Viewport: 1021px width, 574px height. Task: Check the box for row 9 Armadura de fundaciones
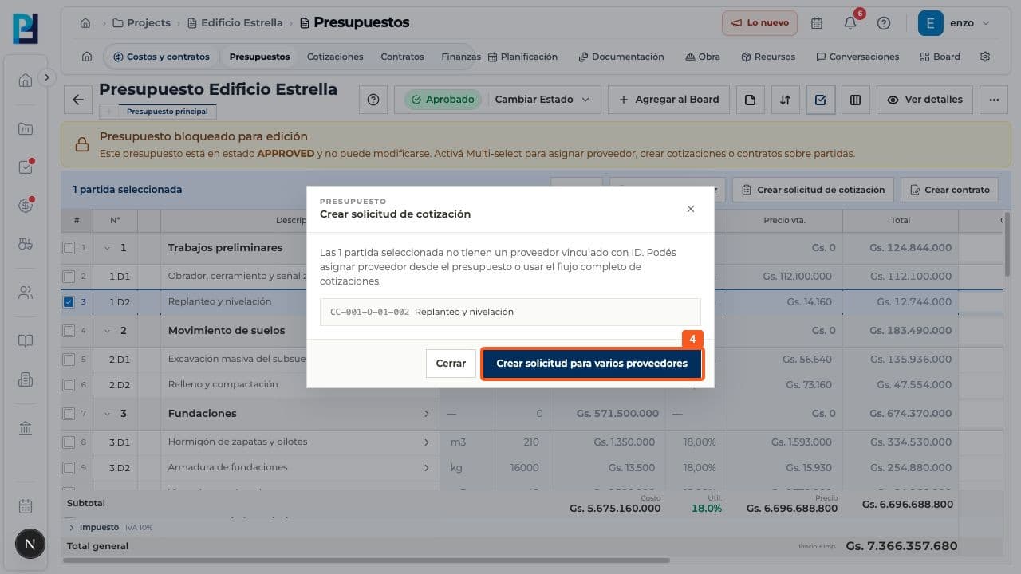pos(69,468)
